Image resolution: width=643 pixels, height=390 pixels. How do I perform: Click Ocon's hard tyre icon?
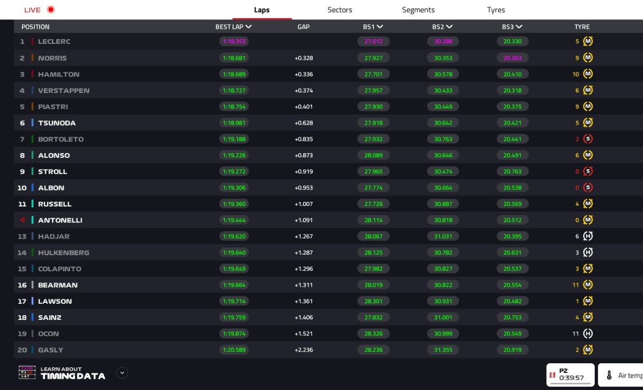tap(588, 334)
